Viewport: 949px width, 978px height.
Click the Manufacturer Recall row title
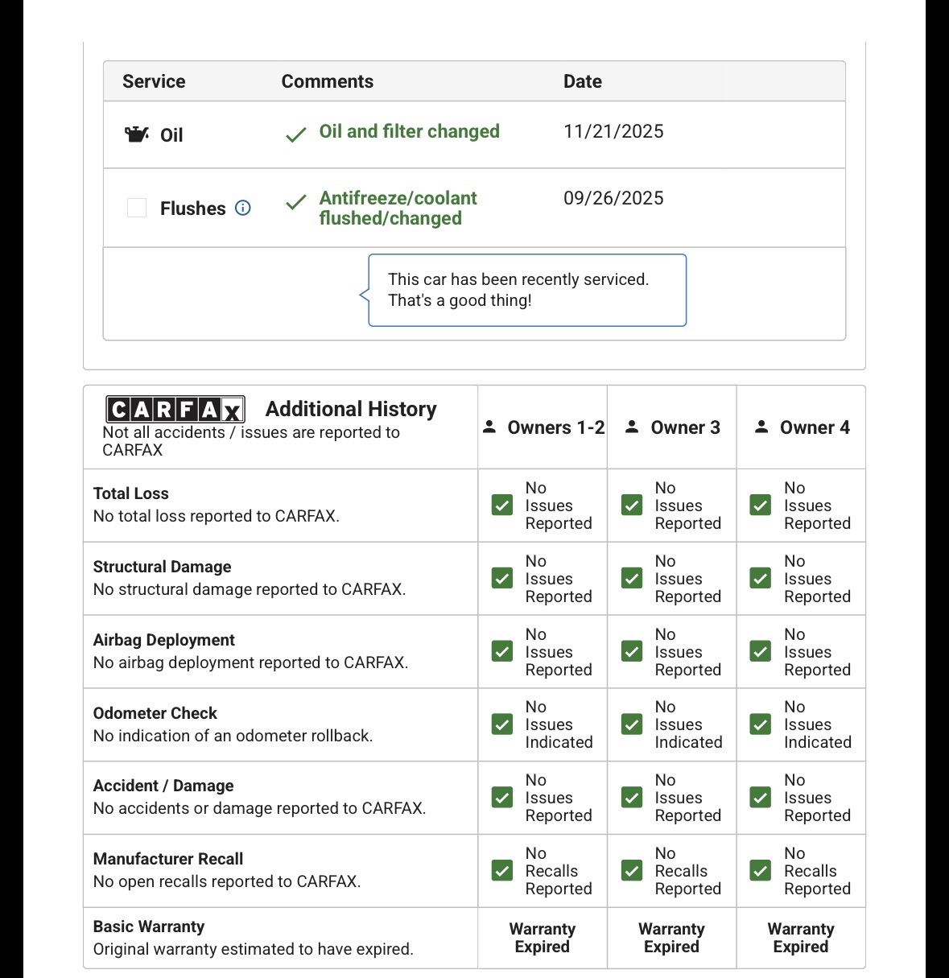coord(168,859)
